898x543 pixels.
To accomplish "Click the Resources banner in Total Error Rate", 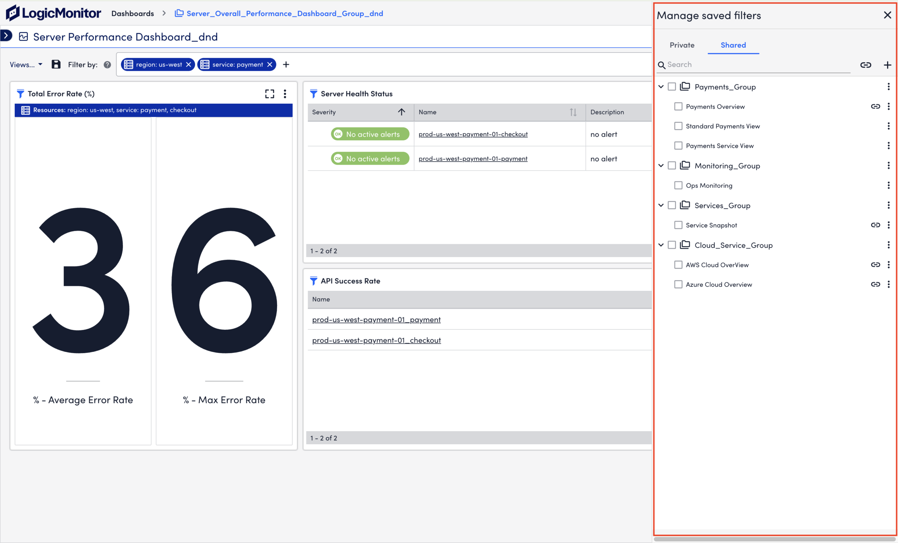I will [153, 110].
